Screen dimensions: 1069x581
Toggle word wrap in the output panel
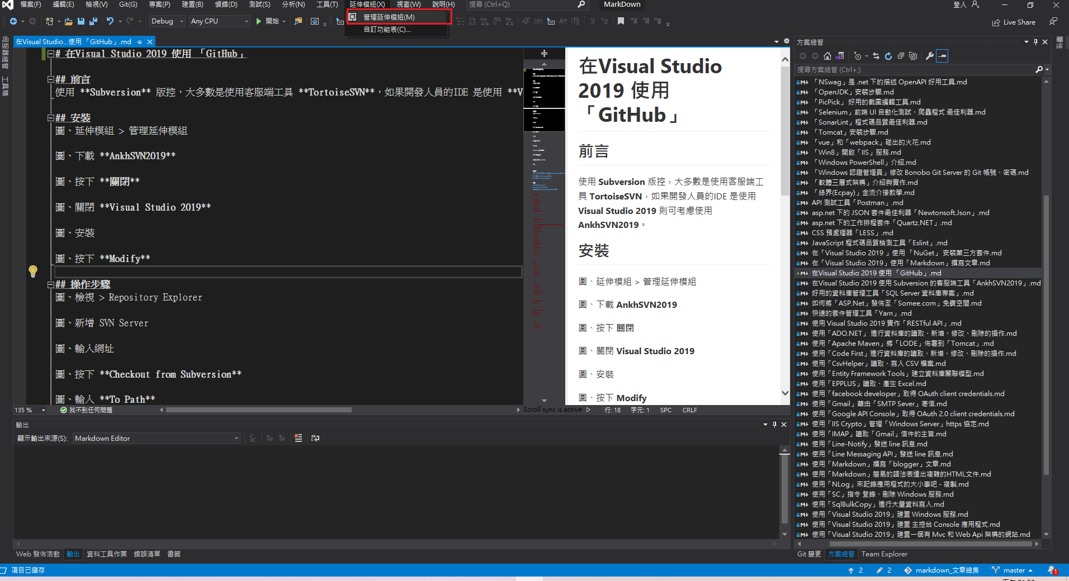click(x=315, y=438)
